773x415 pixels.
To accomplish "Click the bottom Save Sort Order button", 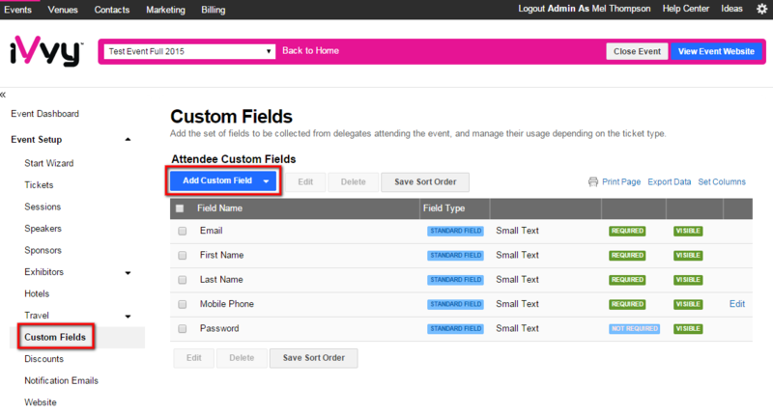I will pos(313,358).
